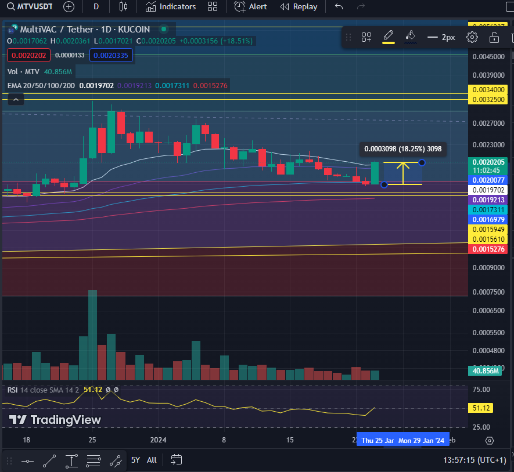Click the RSI 51.12 value label

(x=480, y=408)
